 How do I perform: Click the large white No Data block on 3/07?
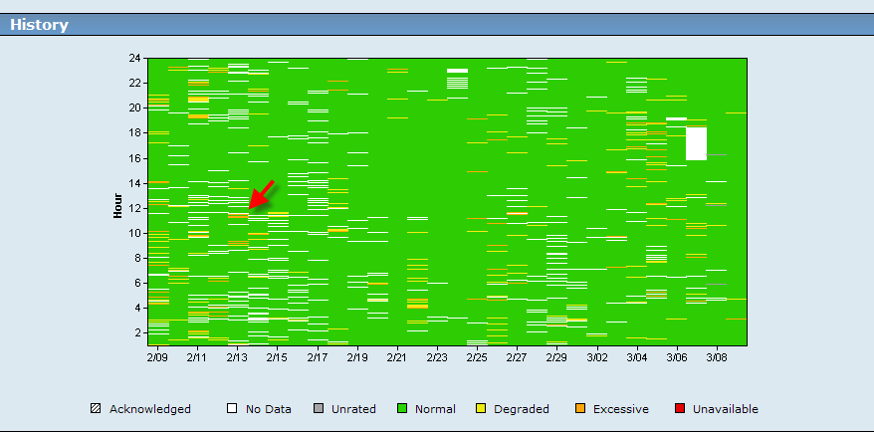696,143
